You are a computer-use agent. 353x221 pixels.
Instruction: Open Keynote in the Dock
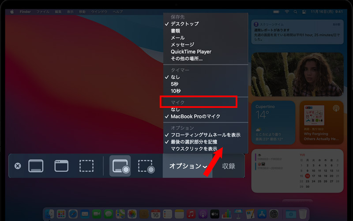238,214
